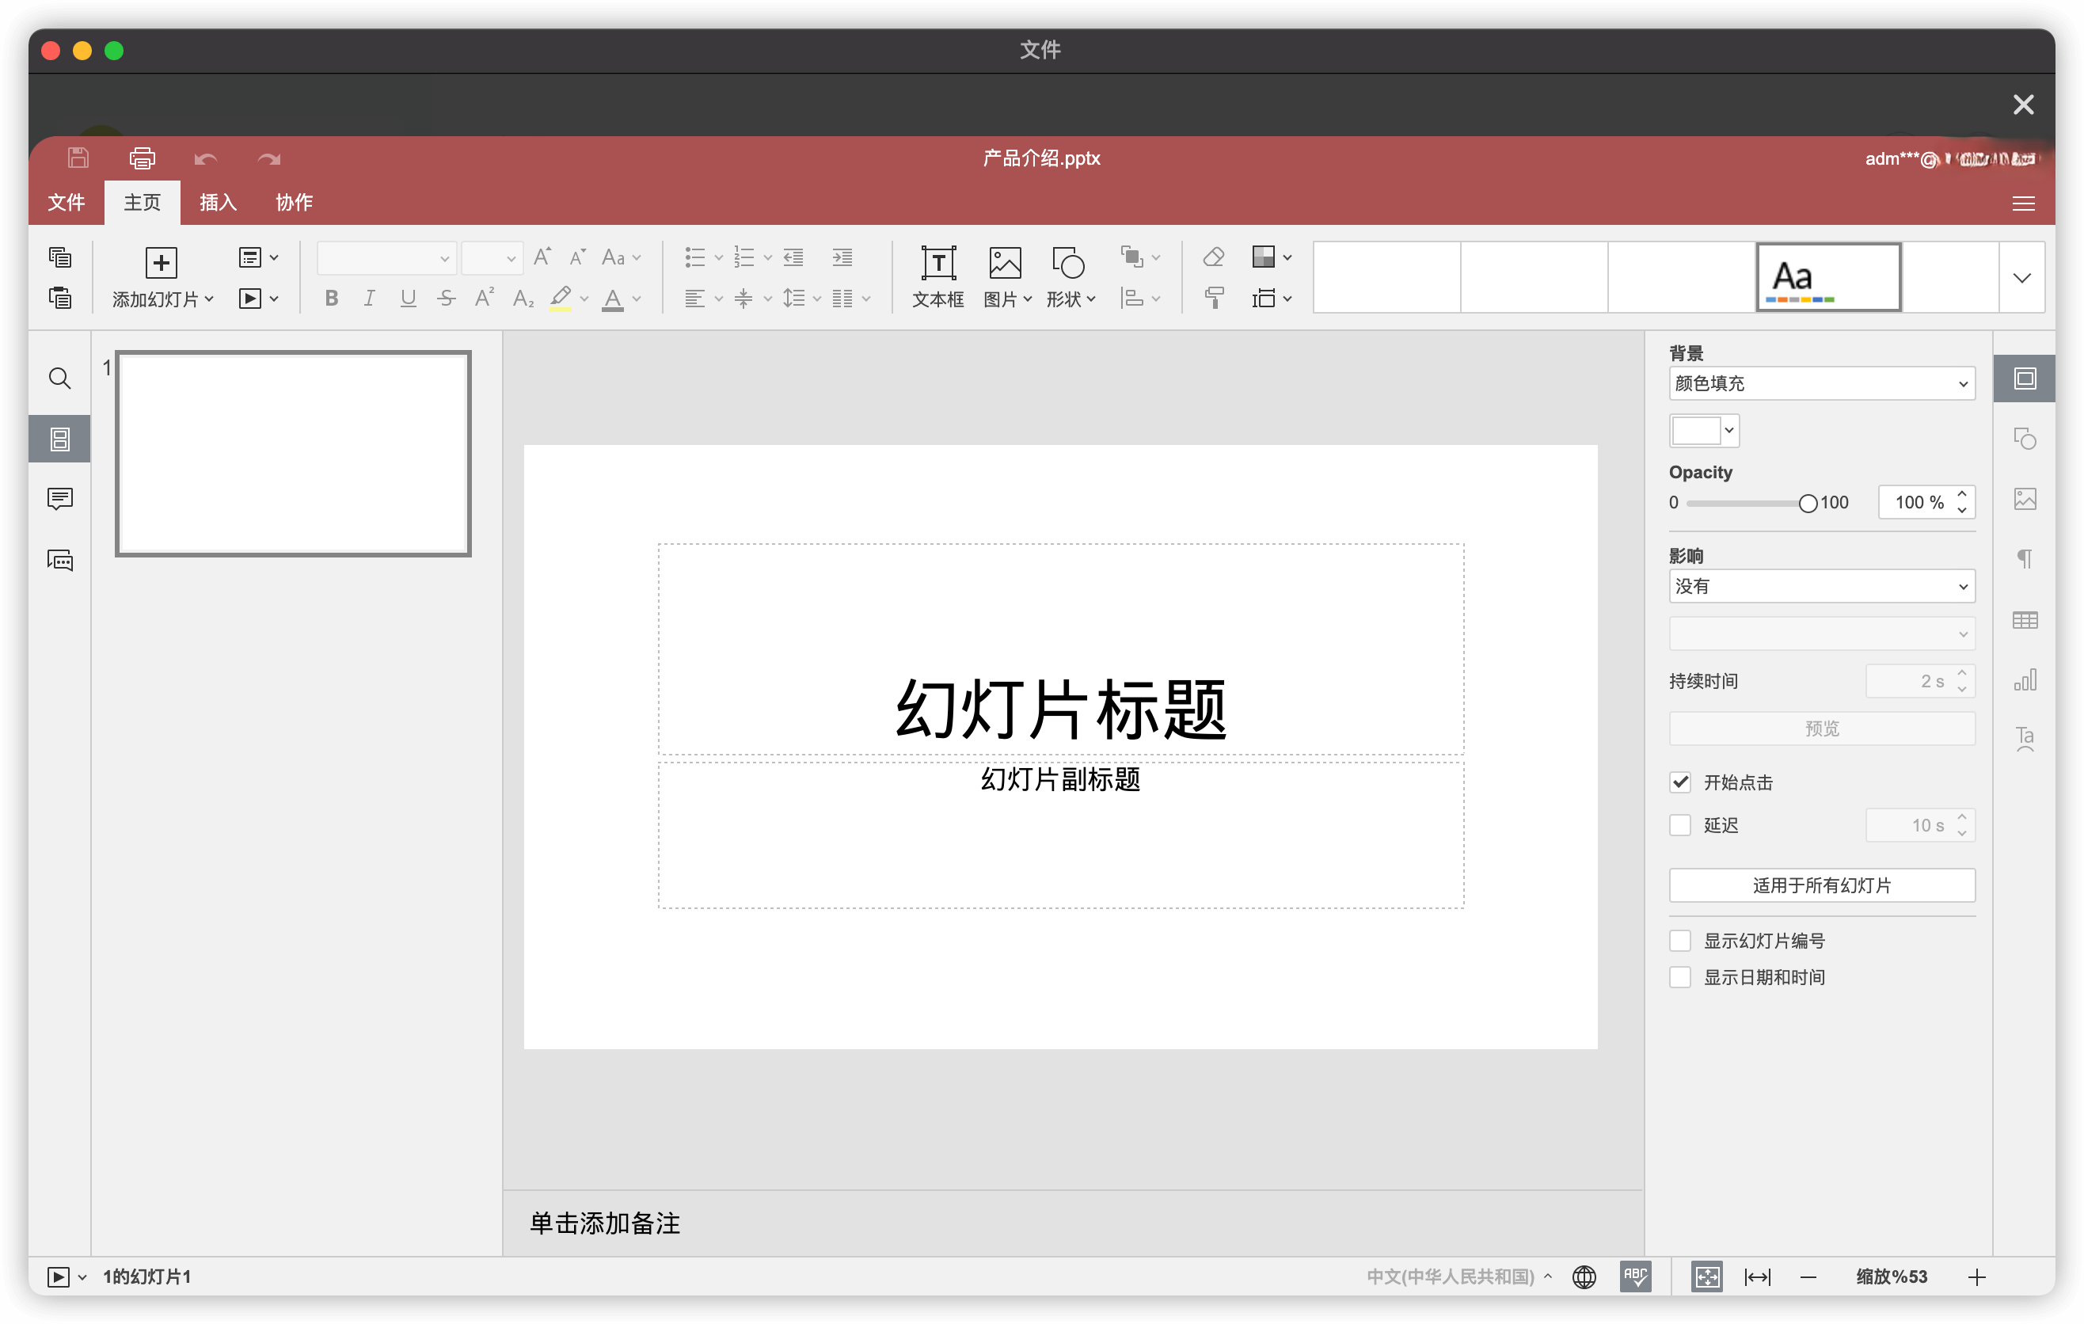Click the 预览 preview button
Screen dimensions: 2084x1324
(x=1822, y=729)
